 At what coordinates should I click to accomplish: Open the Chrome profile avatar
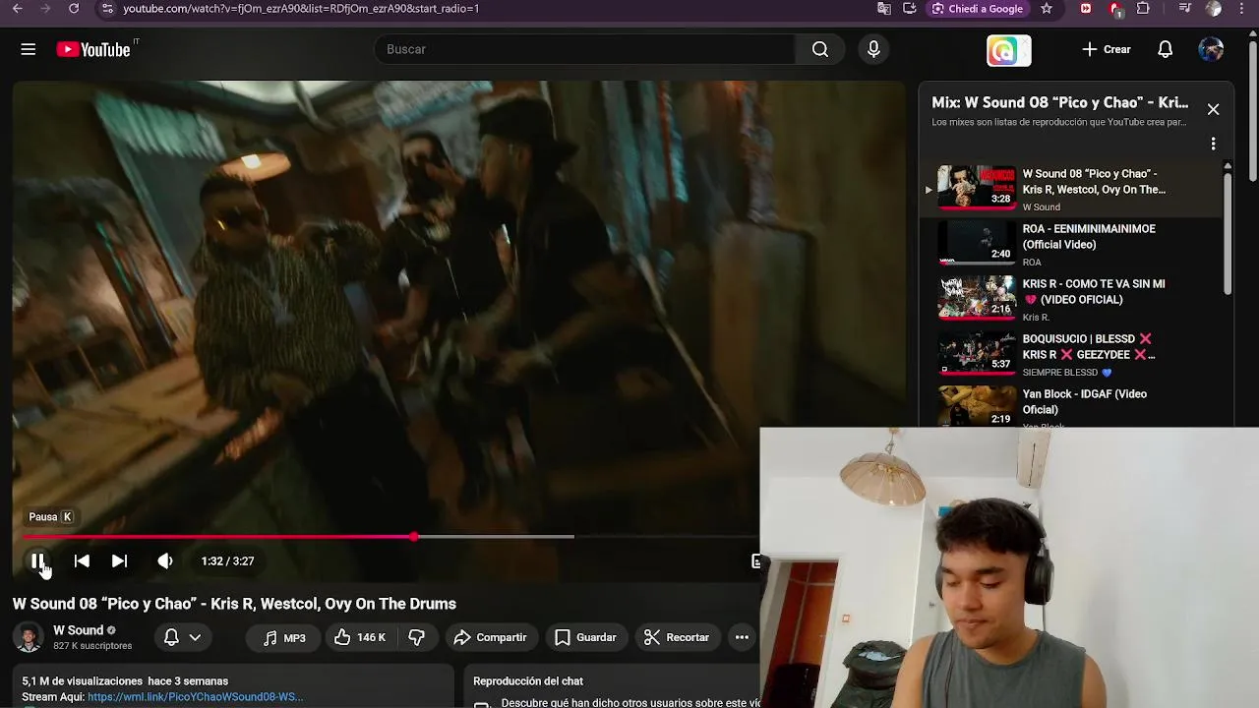1214,8
